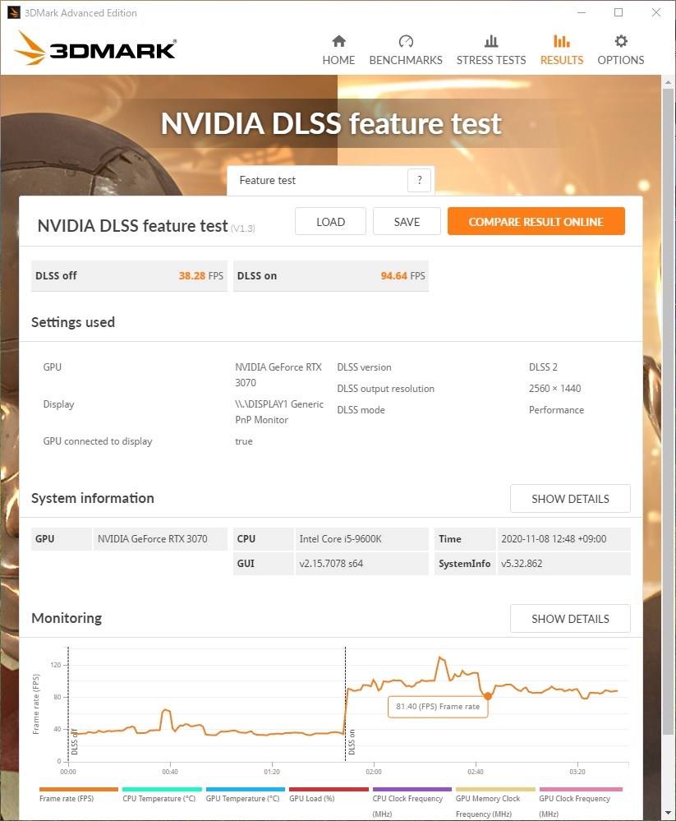Go to Benchmarks gauge icon
The image size is (676, 821).
pyautogui.click(x=406, y=41)
